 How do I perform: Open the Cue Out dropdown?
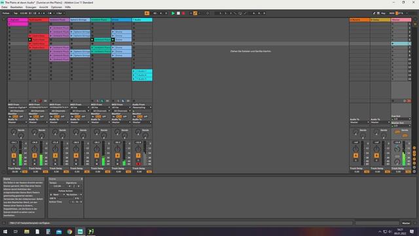click(x=401, y=119)
